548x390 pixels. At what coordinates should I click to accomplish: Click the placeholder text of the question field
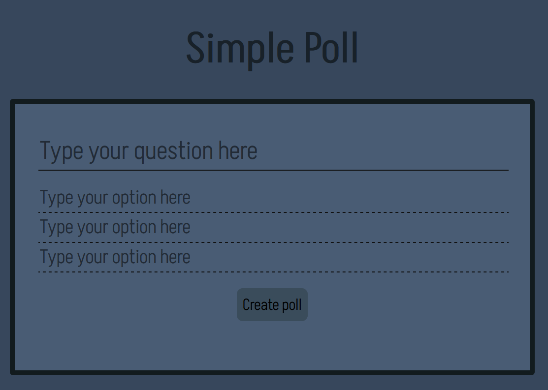[x=148, y=150]
